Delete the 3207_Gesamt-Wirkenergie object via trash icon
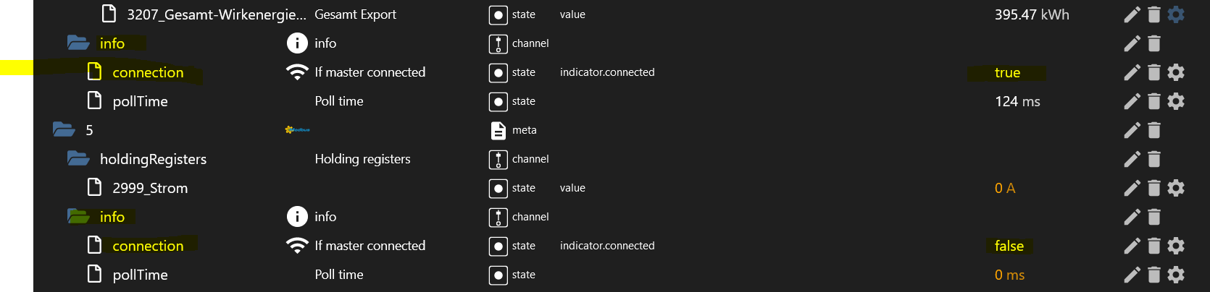Screen dimensions: 1210x292 tap(1154, 14)
